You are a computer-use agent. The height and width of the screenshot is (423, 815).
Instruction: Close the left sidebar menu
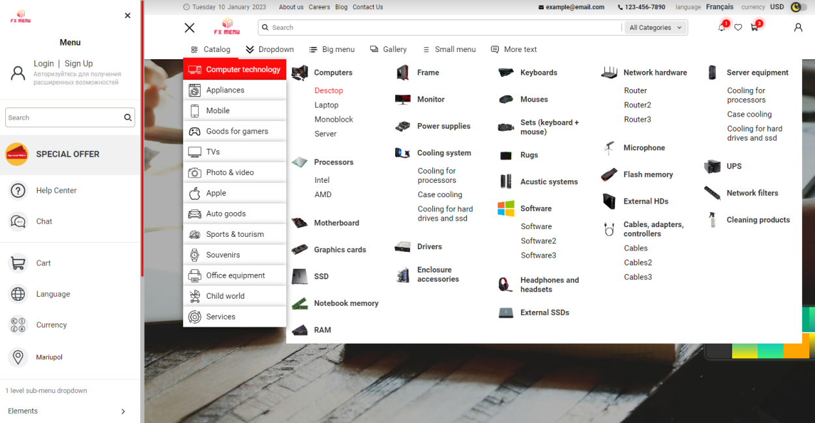(127, 16)
